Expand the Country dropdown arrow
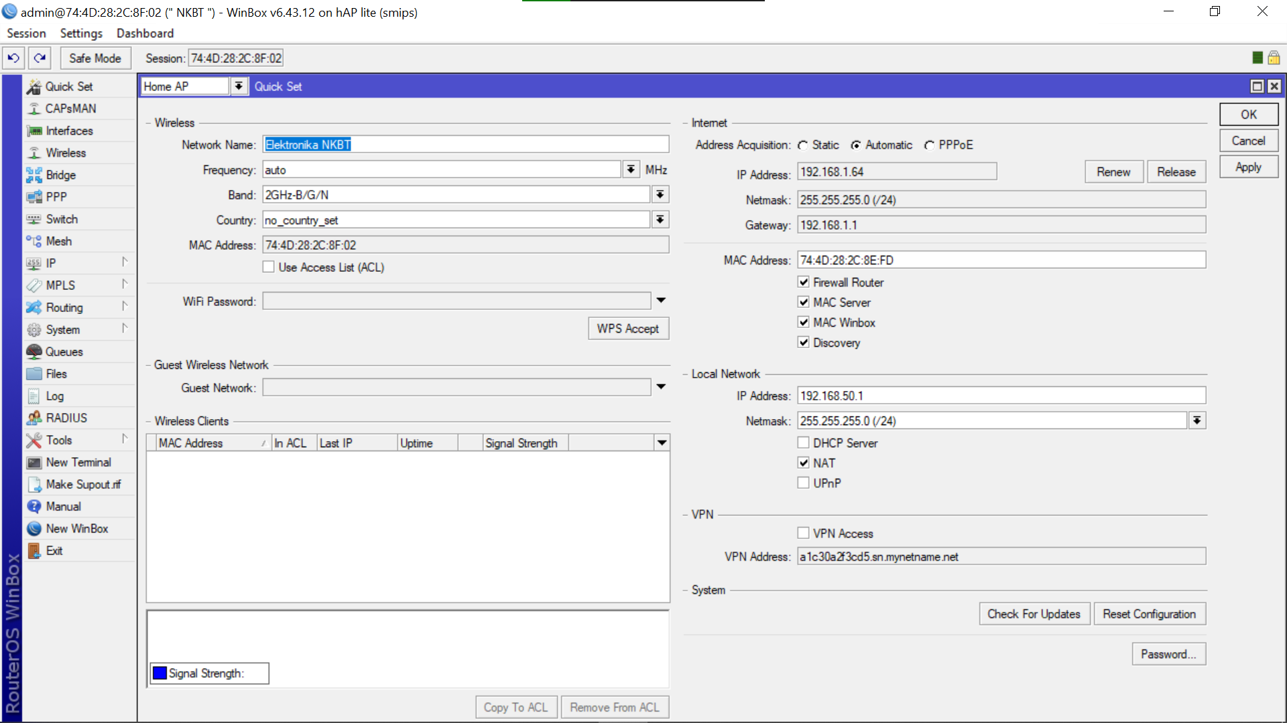Viewport: 1287px width, 723px height. [660, 220]
